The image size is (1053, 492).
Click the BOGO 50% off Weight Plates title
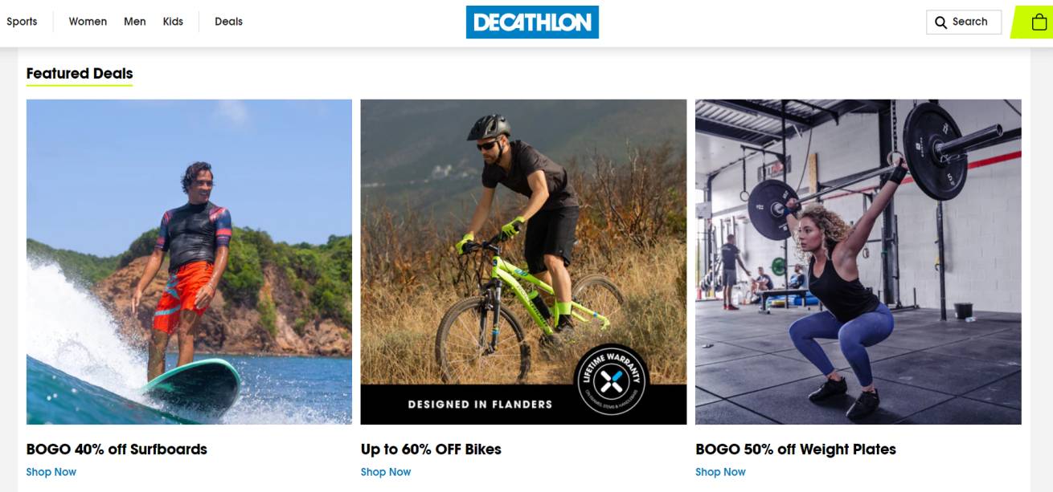[796, 449]
